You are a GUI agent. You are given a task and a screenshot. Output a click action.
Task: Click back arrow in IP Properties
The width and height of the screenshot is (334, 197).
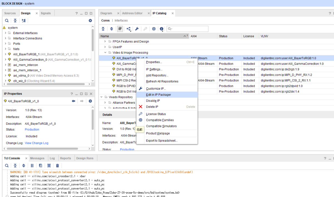73,101
